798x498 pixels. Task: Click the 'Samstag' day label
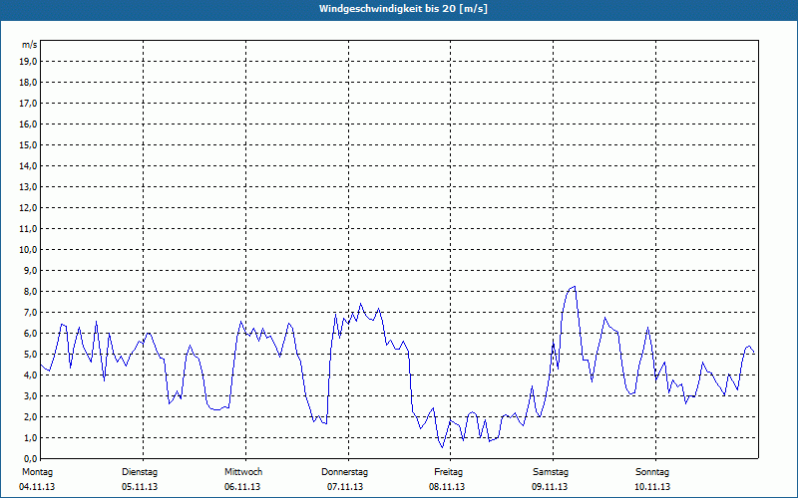click(x=551, y=472)
